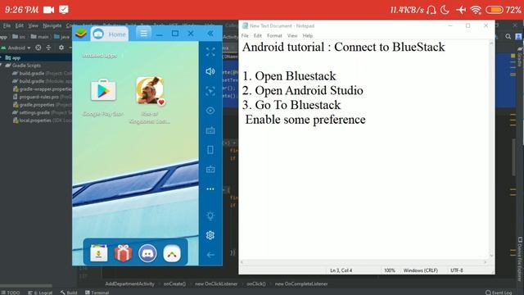Screen dimensions: 524x295
Task: Open Notepad Edit menu
Action: point(257,35)
